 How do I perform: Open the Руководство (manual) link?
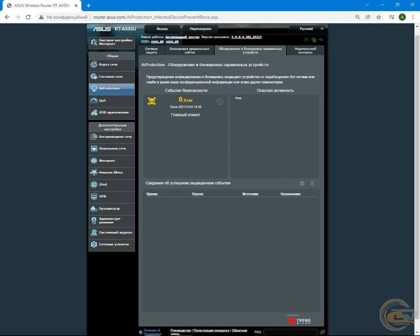180,330
